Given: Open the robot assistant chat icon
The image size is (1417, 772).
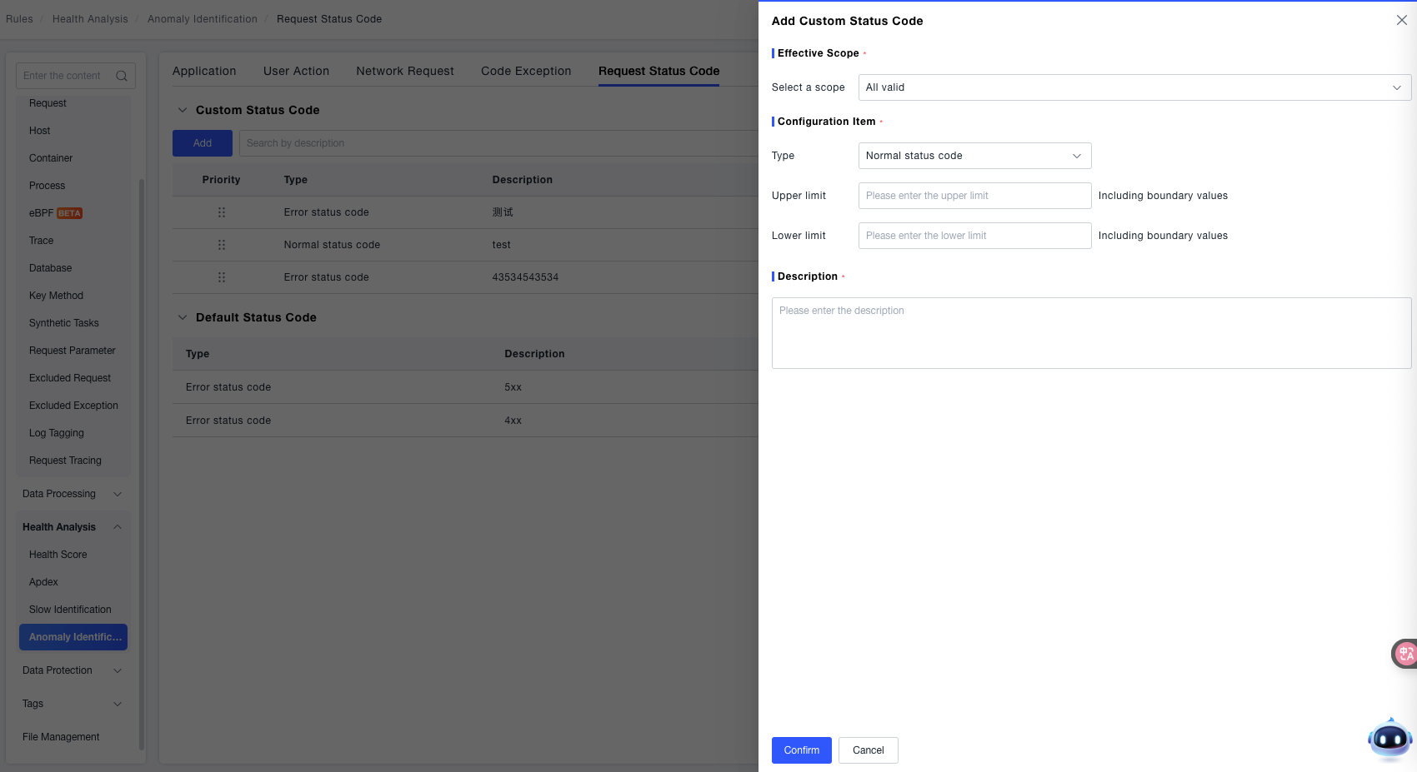Looking at the screenshot, I should [1389, 738].
